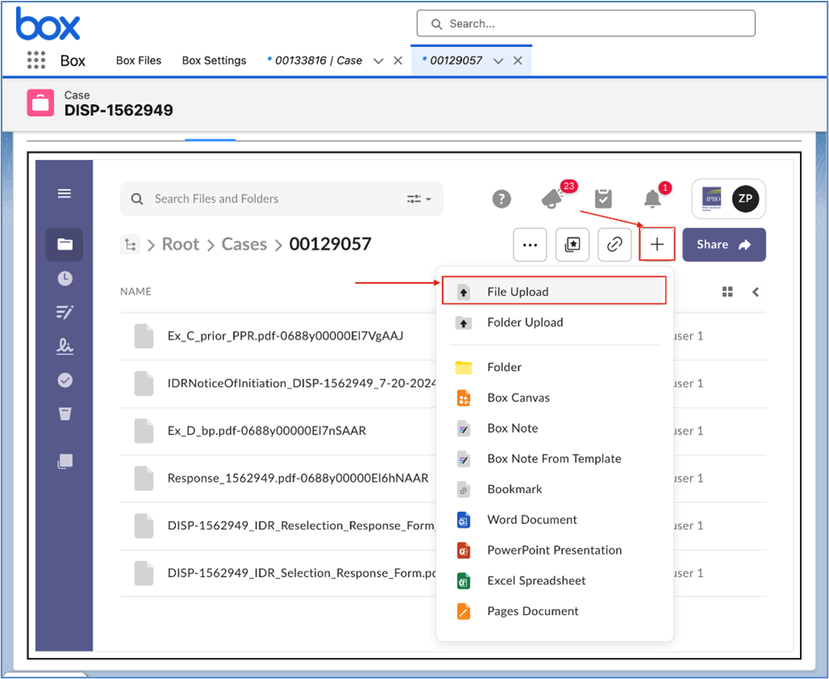
Task: Open Notes icon in sidebar
Action: 65,312
